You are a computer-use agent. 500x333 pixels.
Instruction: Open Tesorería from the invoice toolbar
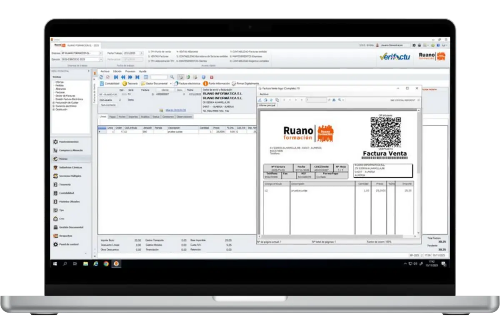125,83
